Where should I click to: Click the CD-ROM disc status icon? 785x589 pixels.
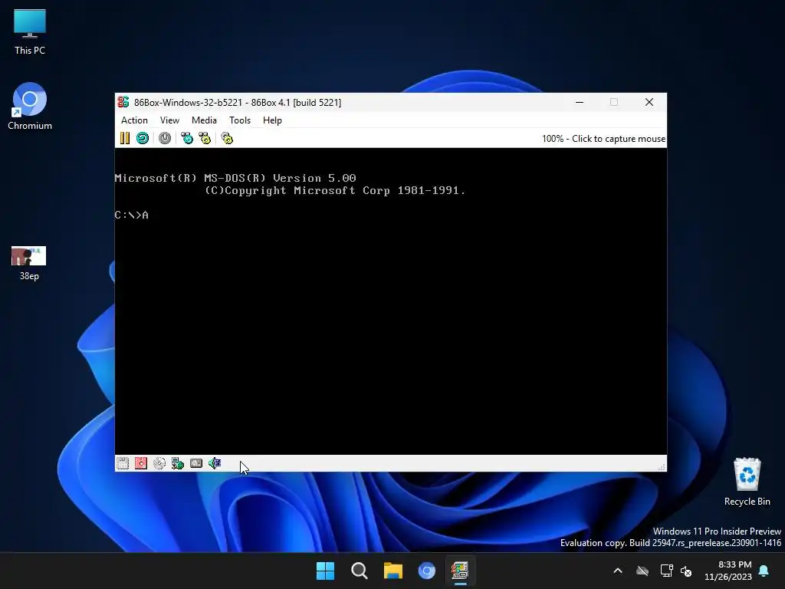[x=159, y=463]
